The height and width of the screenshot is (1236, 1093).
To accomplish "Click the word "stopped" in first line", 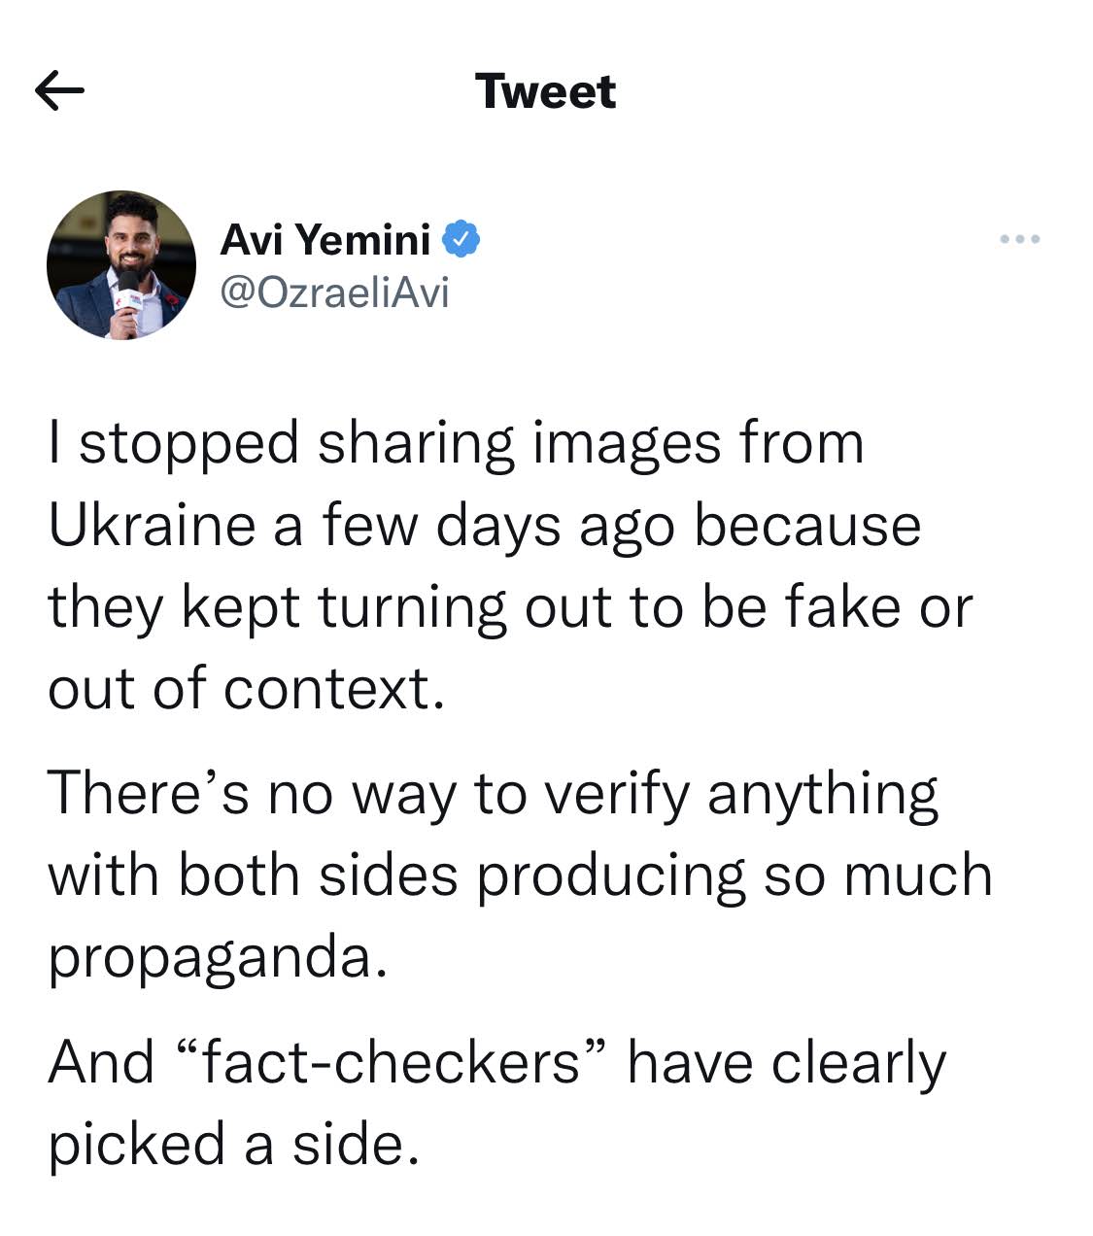I will coord(188,445).
